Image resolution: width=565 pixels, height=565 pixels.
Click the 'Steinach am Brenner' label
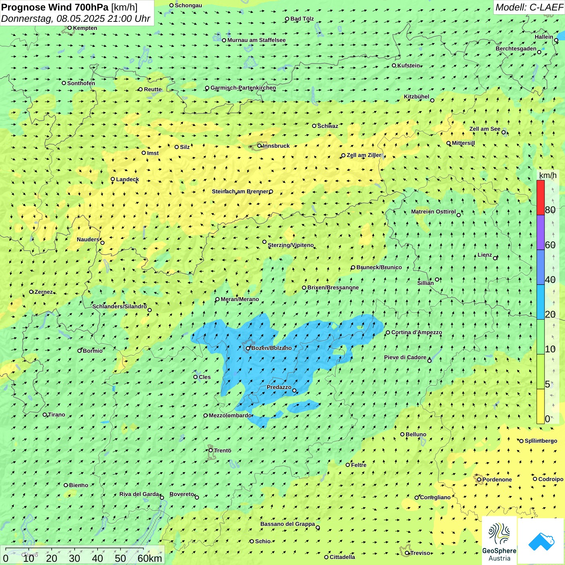[240, 191]
